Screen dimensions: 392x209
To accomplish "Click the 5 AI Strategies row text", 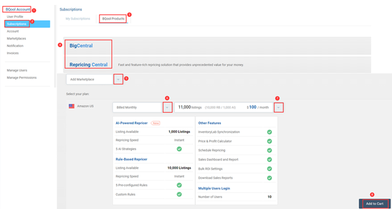I will coord(126,149).
